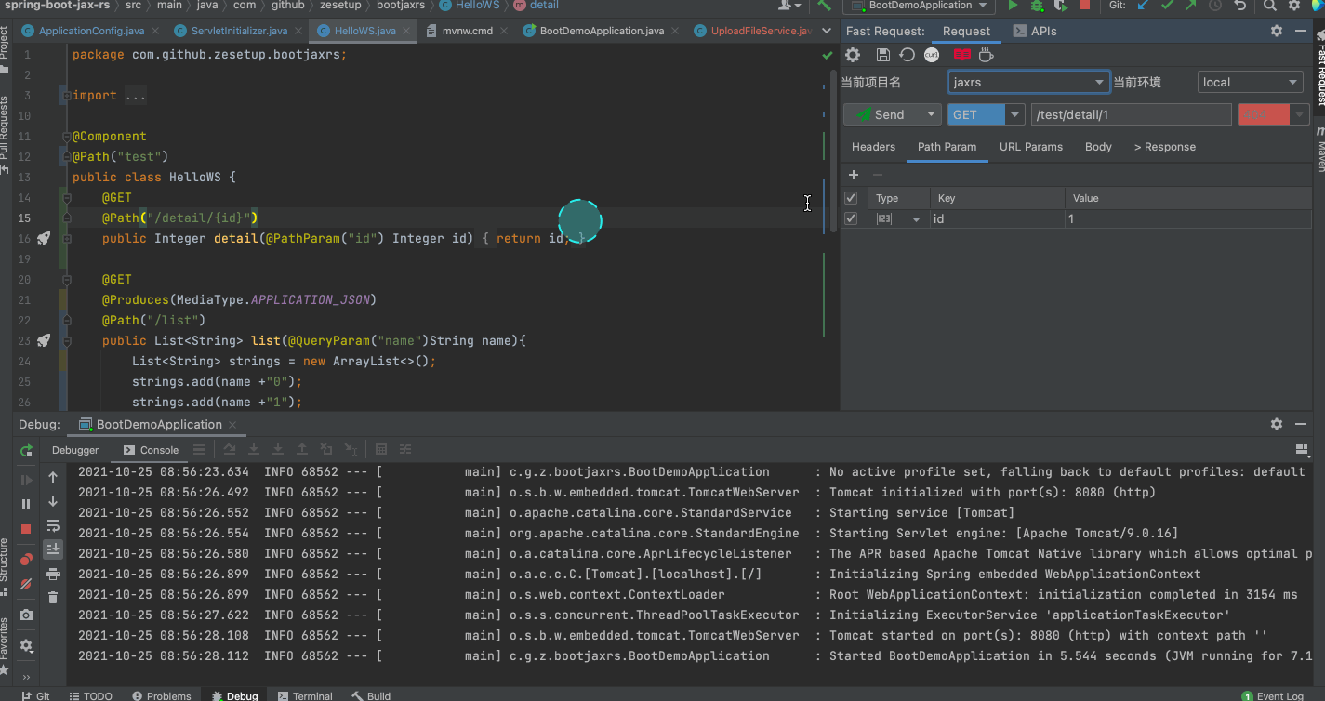Expand the GET HTTP method dropdown
Image resolution: width=1325 pixels, height=701 pixels.
click(1014, 114)
